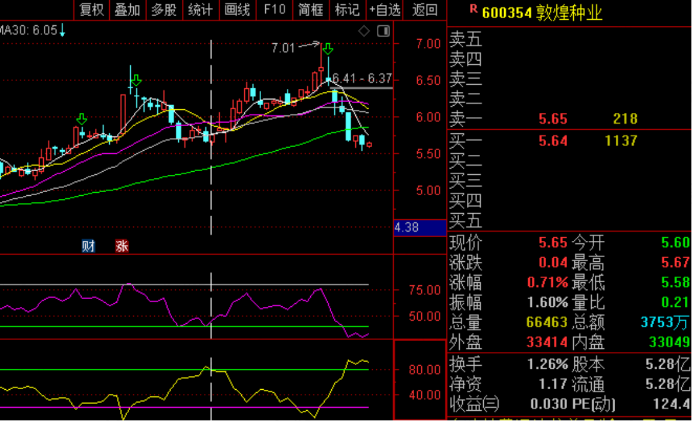Viewport: 692px width, 421px height.
Task: Open the 涨 limit-up marker
Action: (x=122, y=246)
